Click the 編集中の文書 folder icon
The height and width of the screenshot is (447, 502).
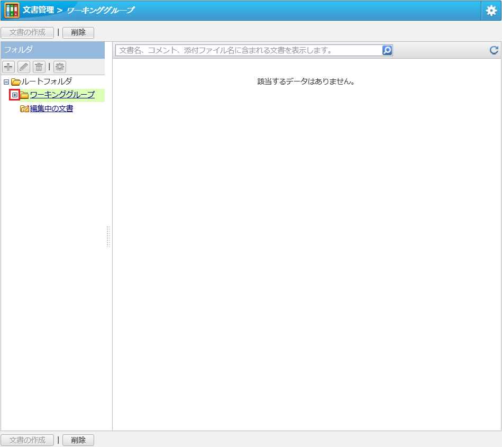(24, 109)
